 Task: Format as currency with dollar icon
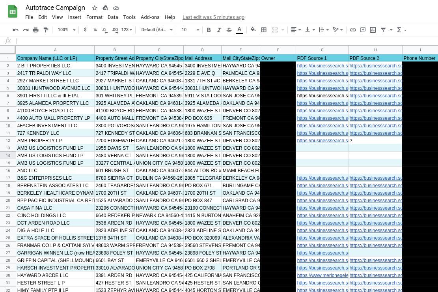pos(85,30)
